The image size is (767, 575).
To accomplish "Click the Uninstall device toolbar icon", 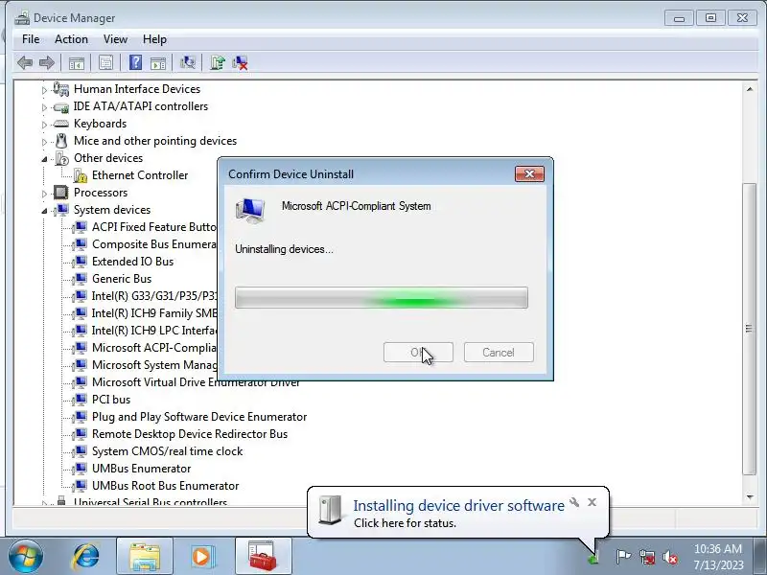I will 241,62.
